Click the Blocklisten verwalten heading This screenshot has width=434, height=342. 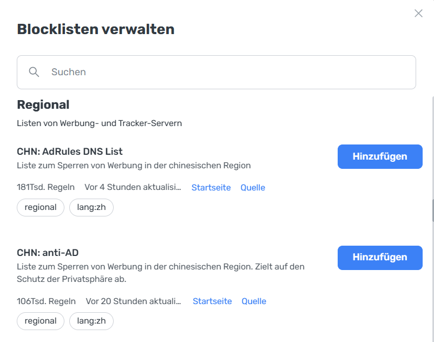96,29
